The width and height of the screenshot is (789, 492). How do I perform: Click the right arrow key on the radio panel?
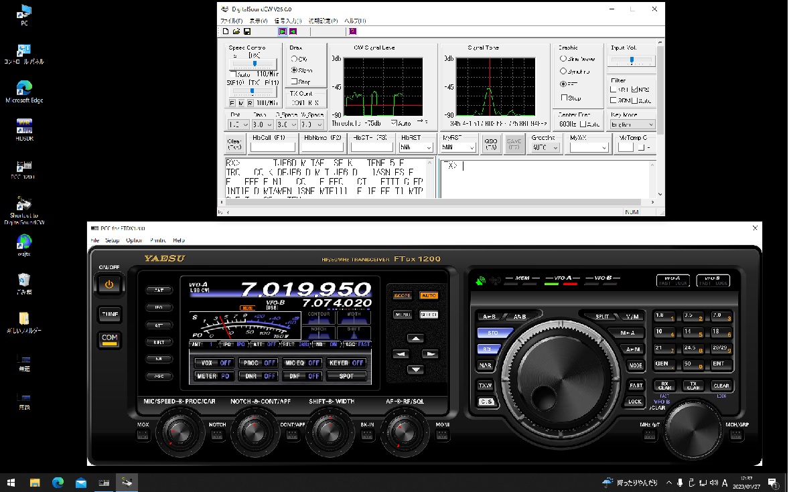430,354
